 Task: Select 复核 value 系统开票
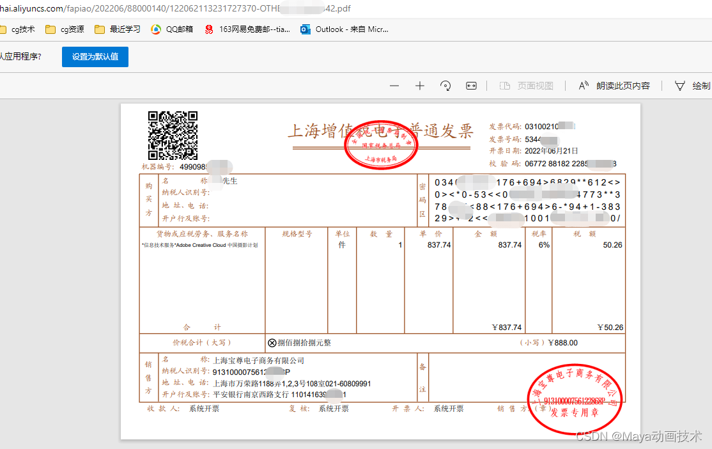coord(334,409)
